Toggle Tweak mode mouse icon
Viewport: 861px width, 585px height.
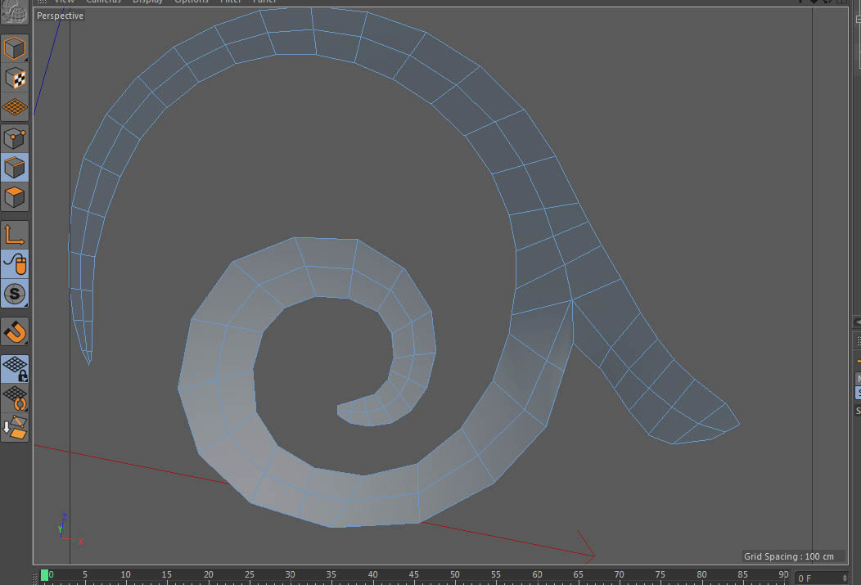tap(15, 264)
